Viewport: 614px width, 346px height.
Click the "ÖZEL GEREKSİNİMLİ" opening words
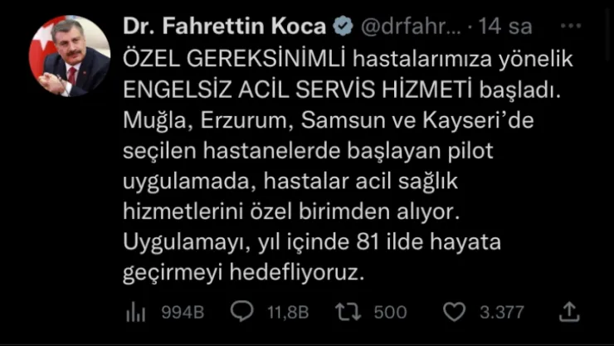click(234, 60)
